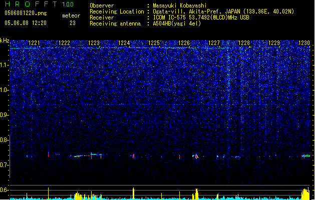Click the 1224 time marker

[x=124, y=43]
